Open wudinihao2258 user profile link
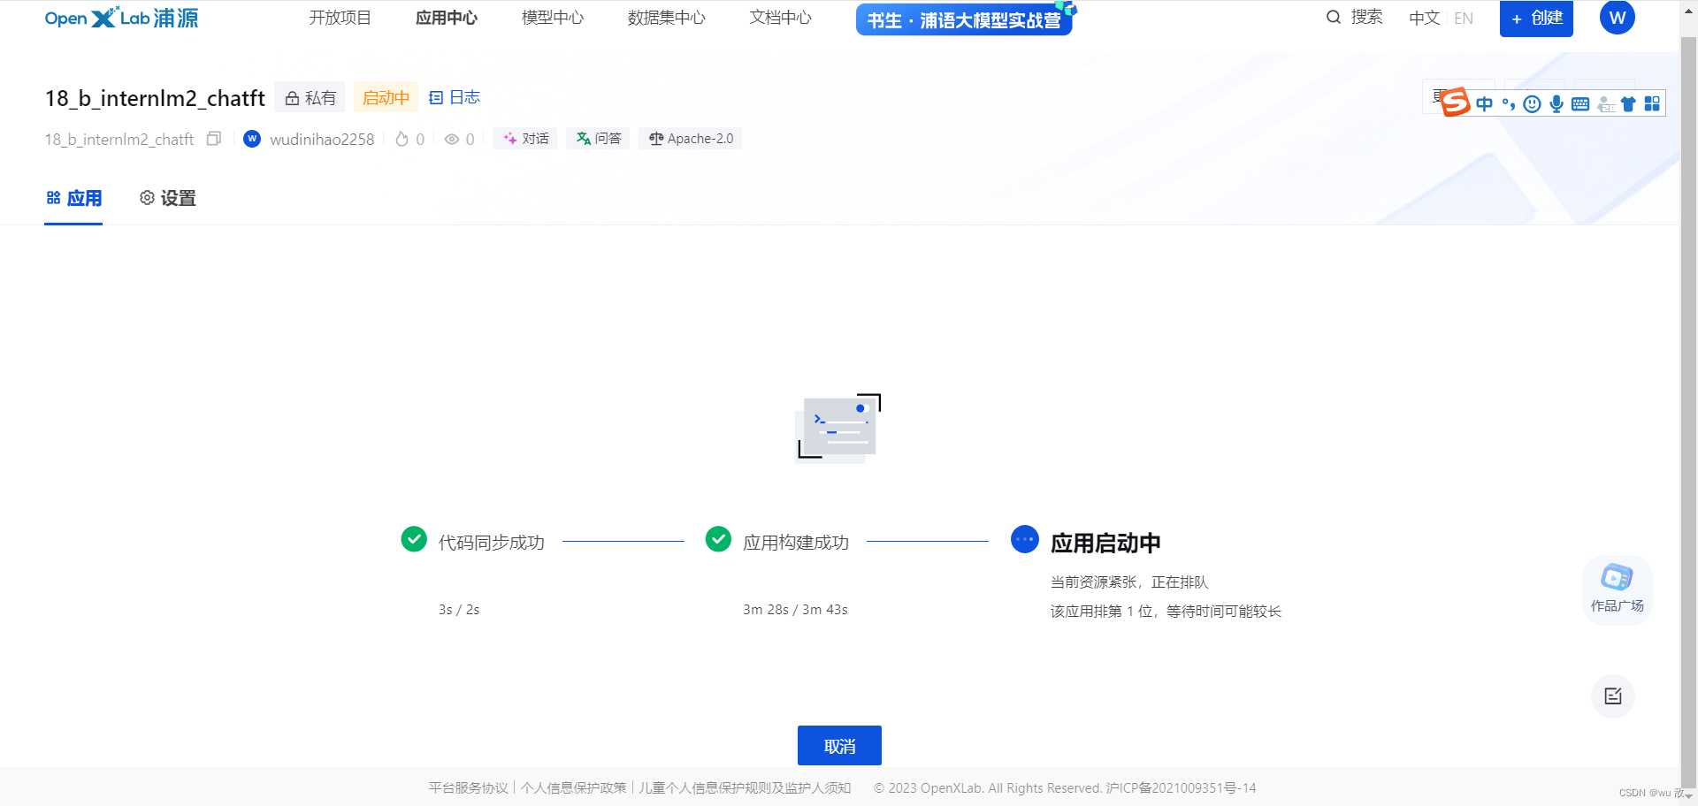 322,139
